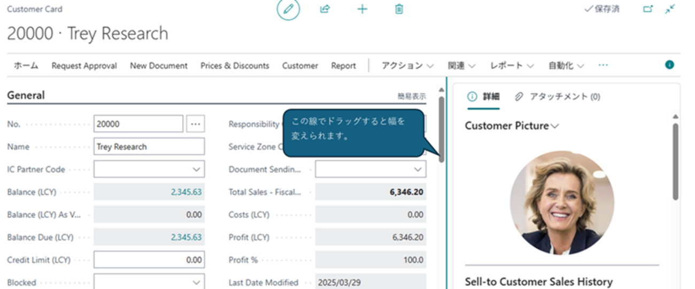695x289 pixels.
Task: Click the trash delete icon
Action: [x=399, y=9]
